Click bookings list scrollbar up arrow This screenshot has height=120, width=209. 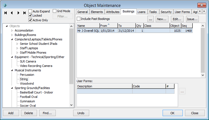click(x=203, y=26)
